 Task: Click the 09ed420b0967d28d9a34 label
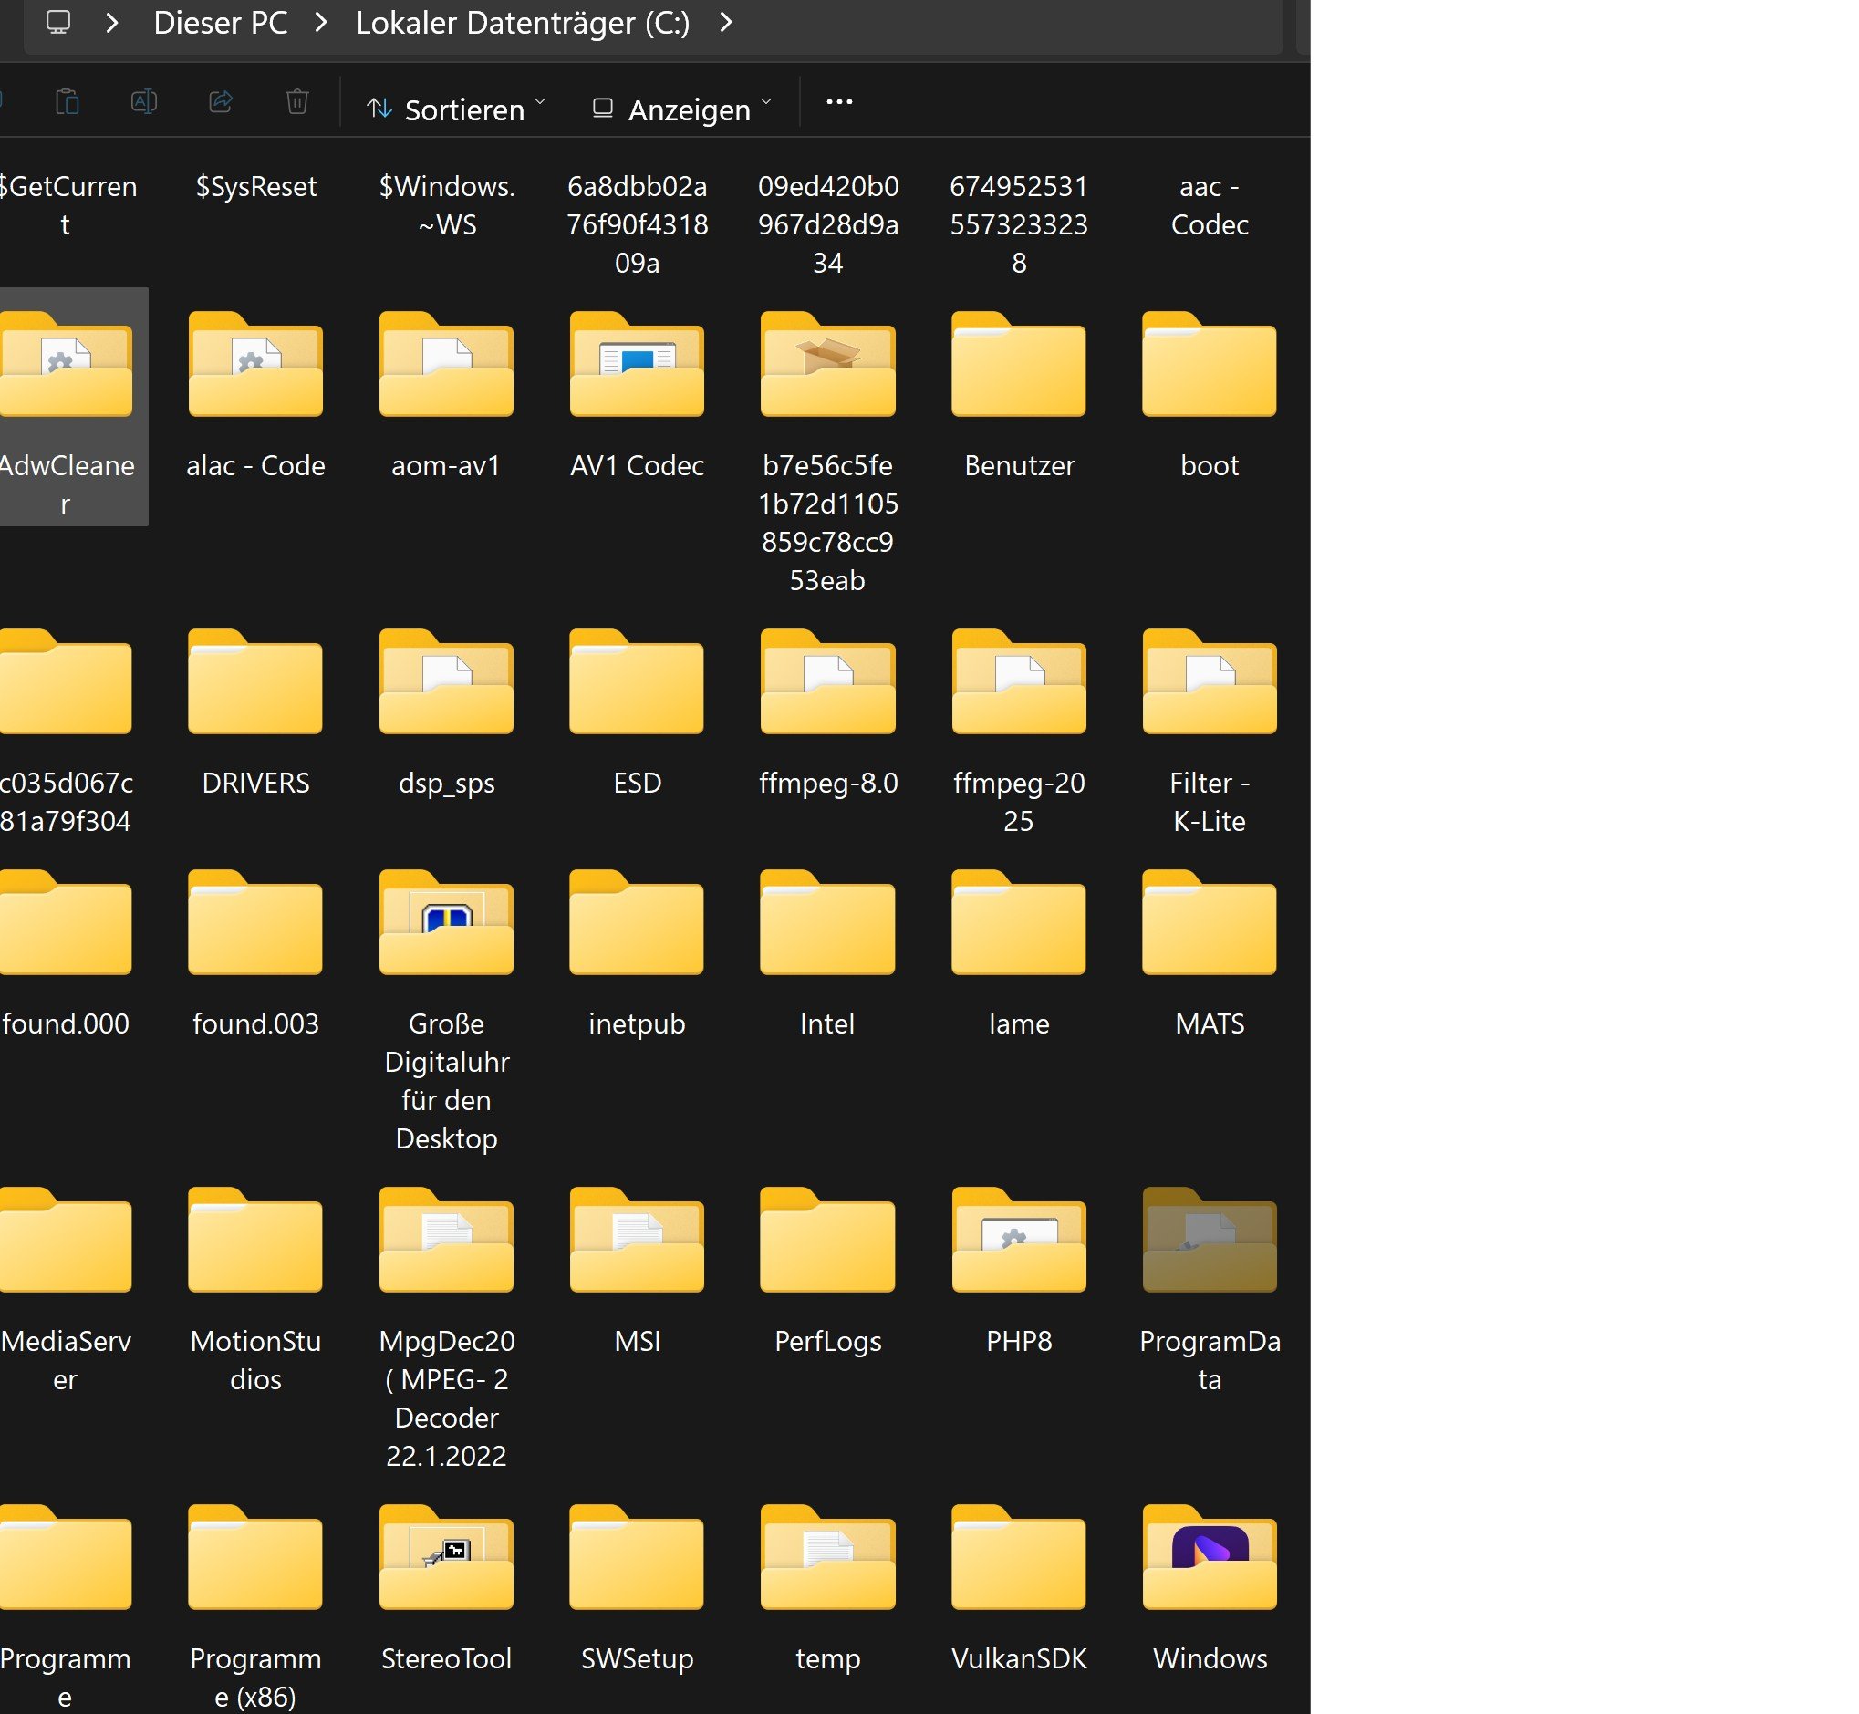(828, 224)
